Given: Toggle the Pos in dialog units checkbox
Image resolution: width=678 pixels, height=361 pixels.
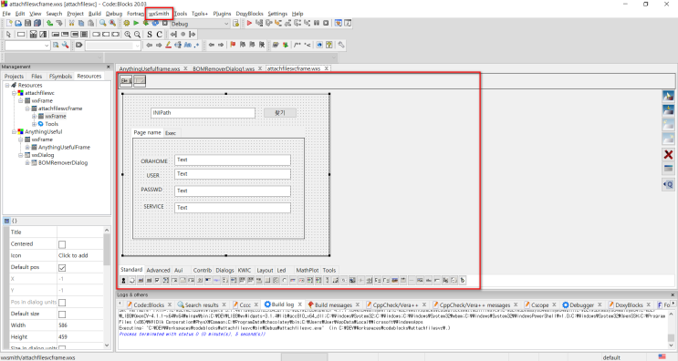Looking at the screenshot, I should 62,303.
